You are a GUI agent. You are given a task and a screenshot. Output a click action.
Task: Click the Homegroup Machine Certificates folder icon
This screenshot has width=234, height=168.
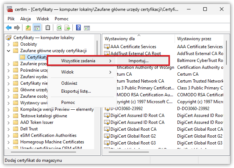[16, 142]
